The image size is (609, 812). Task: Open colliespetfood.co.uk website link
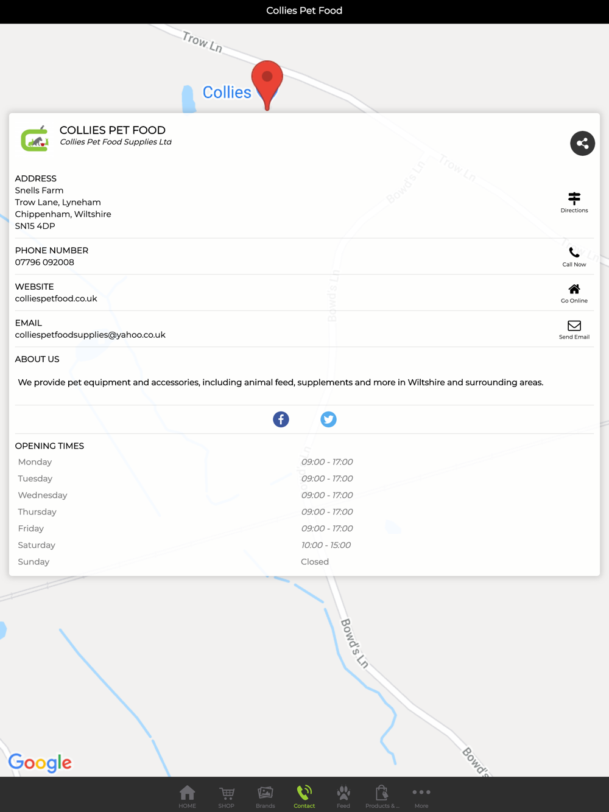(56, 299)
